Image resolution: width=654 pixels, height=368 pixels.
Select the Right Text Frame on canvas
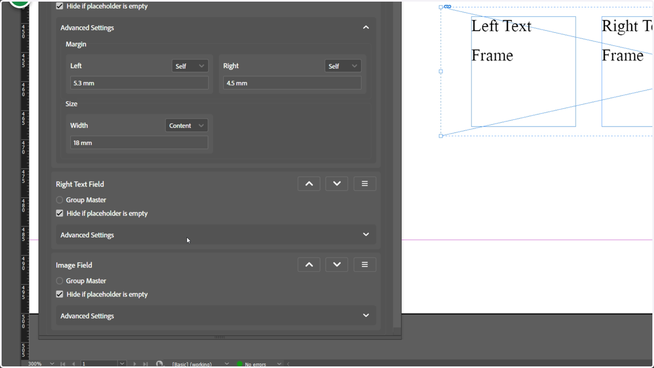[627, 71]
